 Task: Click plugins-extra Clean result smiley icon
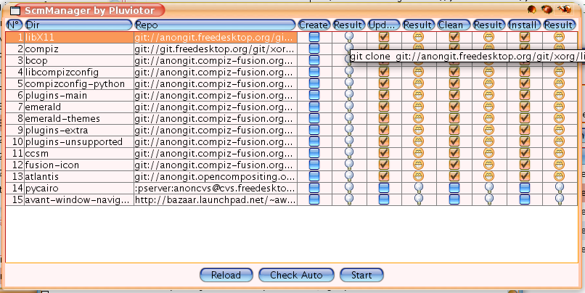point(488,130)
